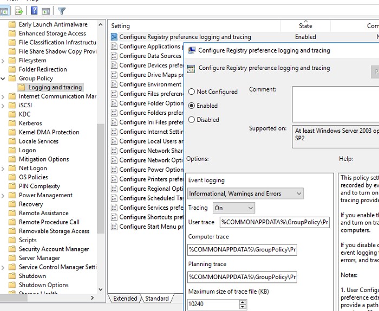This screenshot has width=379, height=311.
Task: Click the Show/Hide Action Pane icon
Action: [x=45, y=11]
